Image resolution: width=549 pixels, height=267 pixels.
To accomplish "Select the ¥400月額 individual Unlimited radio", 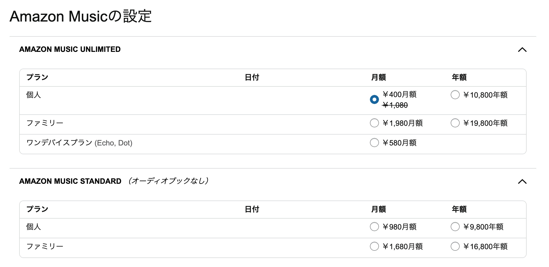I will point(374,99).
